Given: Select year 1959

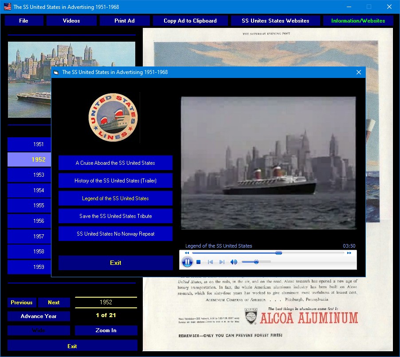Looking at the screenshot, I should 29,267.
